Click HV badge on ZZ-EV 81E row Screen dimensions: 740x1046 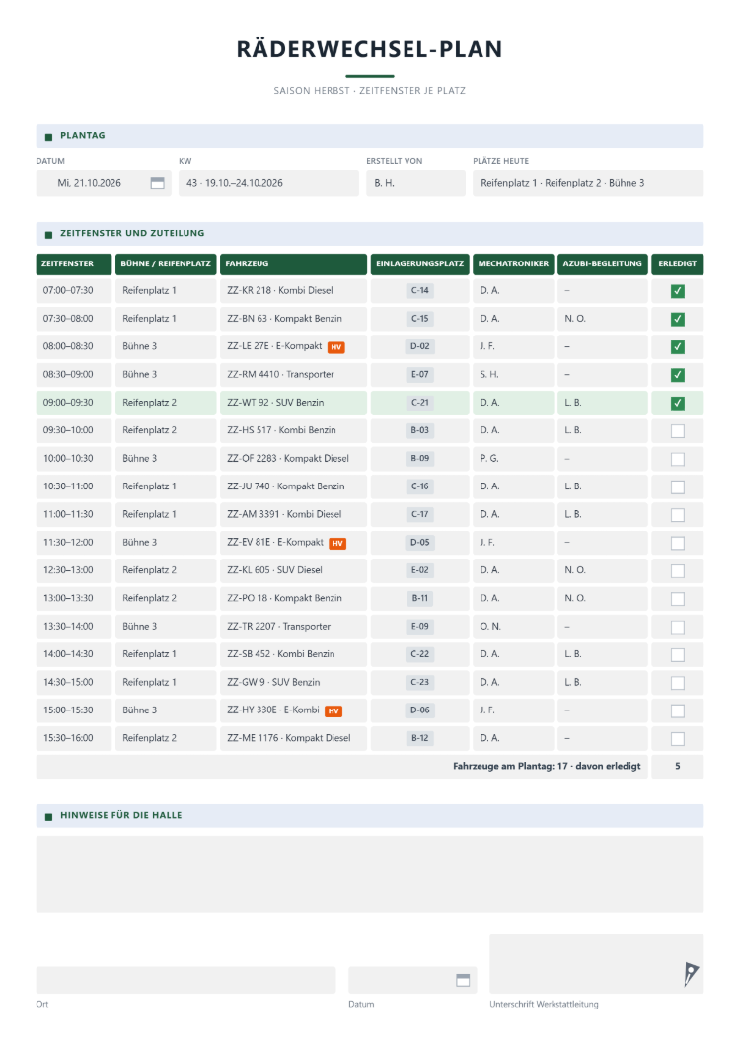pos(337,543)
